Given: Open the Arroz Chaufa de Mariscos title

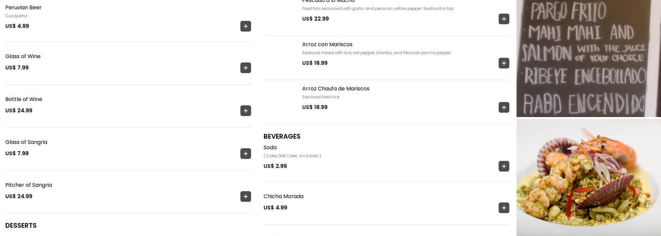Looking at the screenshot, I should (336, 89).
